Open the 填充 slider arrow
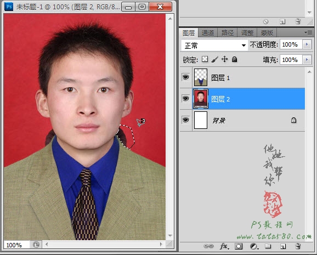 click(307, 60)
